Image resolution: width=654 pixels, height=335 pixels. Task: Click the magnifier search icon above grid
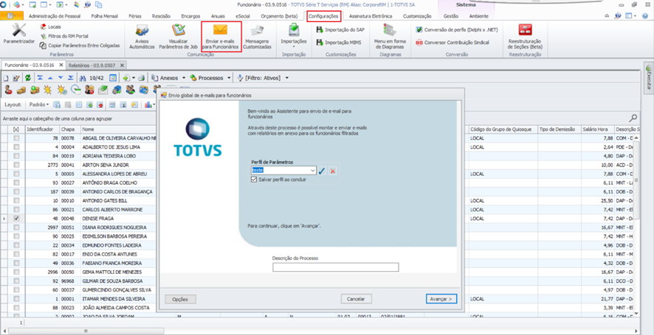[x=633, y=118]
